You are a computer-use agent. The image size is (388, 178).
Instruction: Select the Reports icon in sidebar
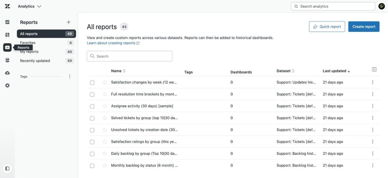click(7, 47)
